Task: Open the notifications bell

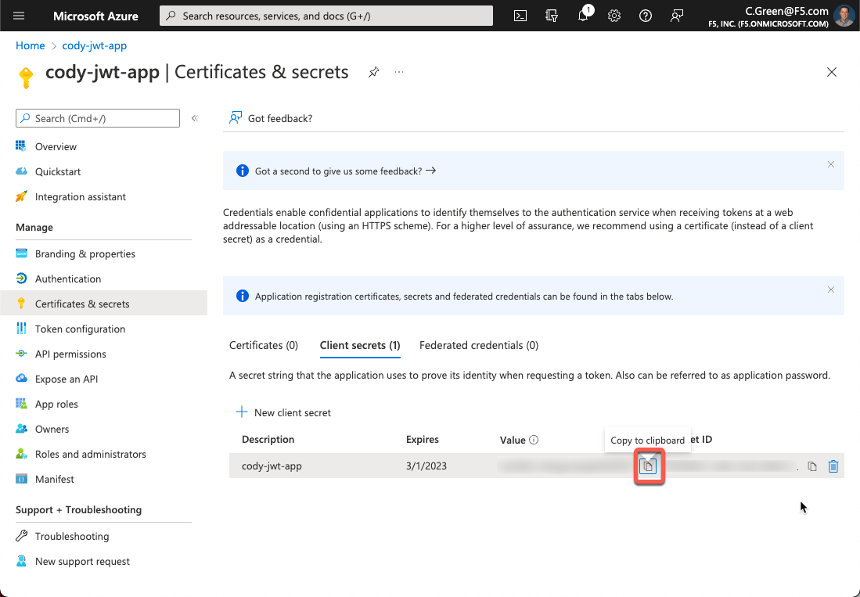Action: pos(584,16)
